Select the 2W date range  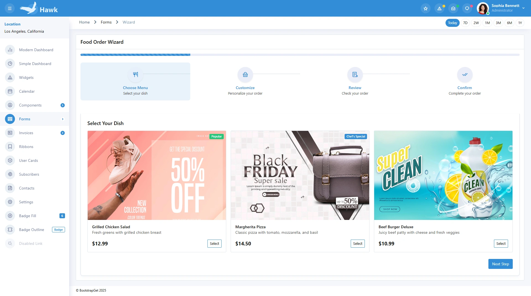(x=476, y=23)
